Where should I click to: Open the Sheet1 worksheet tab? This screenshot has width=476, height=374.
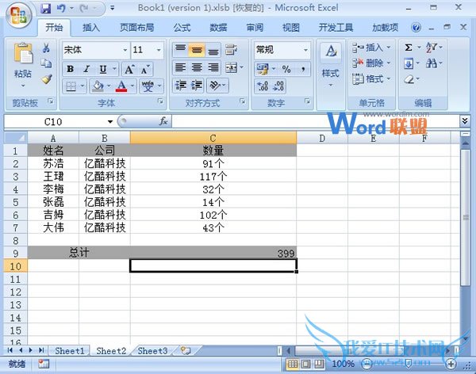pyautogui.click(x=69, y=351)
